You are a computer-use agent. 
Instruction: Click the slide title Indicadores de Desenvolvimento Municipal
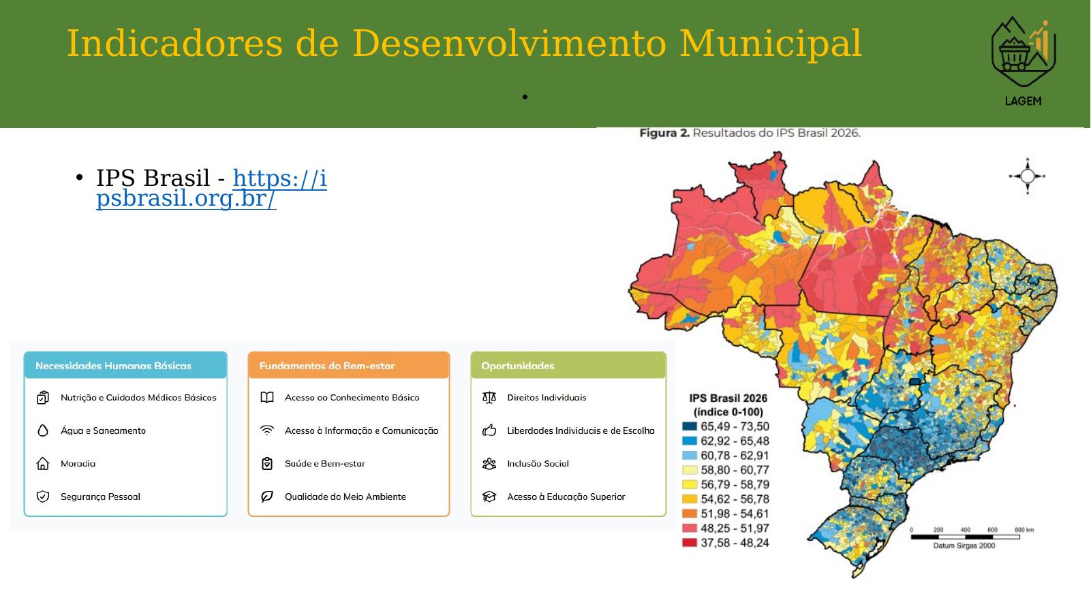pyautogui.click(x=464, y=43)
